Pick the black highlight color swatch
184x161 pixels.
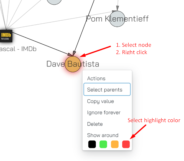tap(92, 144)
